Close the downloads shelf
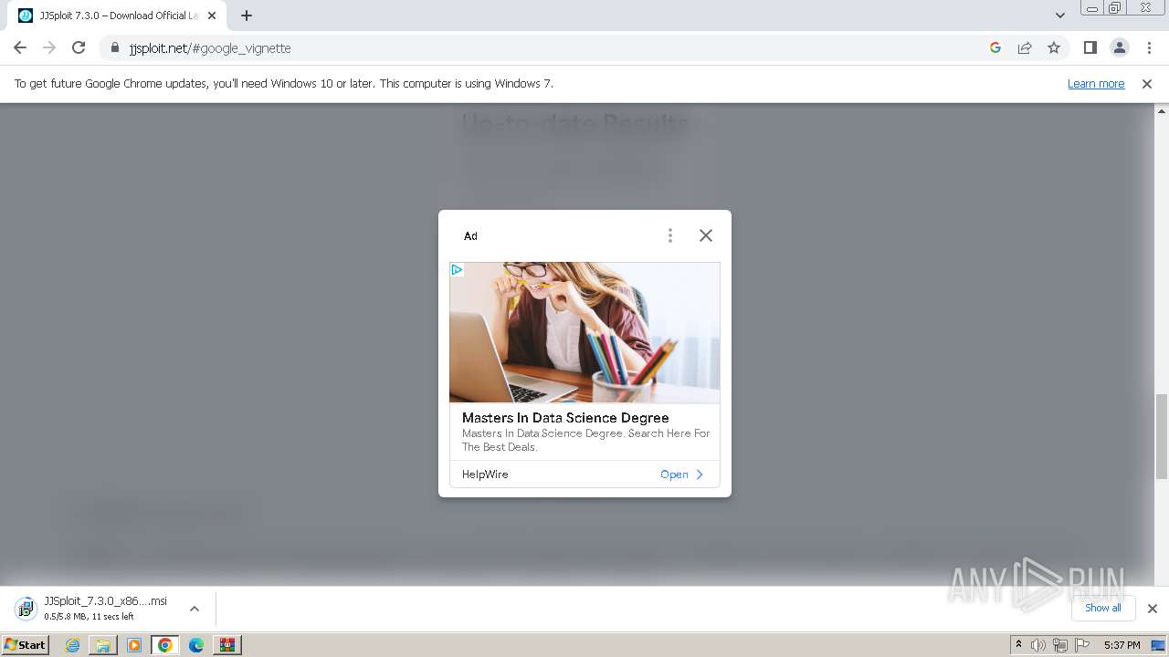1169x657 pixels. click(x=1153, y=609)
